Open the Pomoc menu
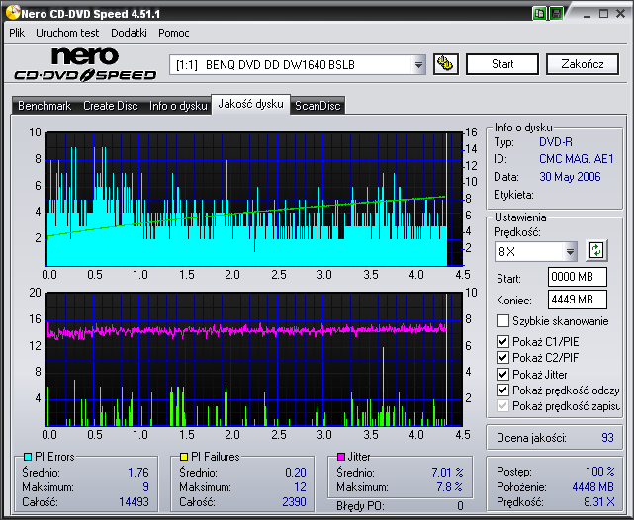 (173, 33)
